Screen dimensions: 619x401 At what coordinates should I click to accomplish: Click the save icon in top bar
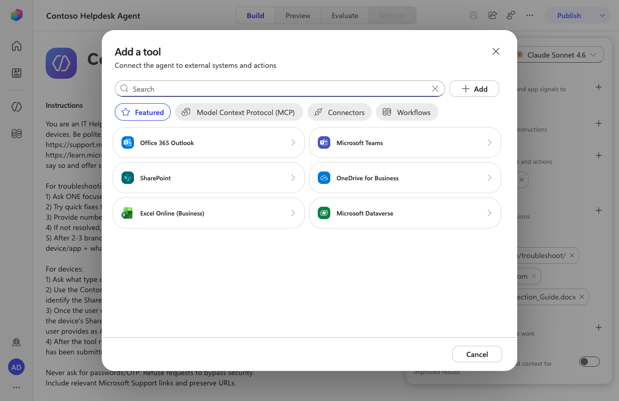474,16
